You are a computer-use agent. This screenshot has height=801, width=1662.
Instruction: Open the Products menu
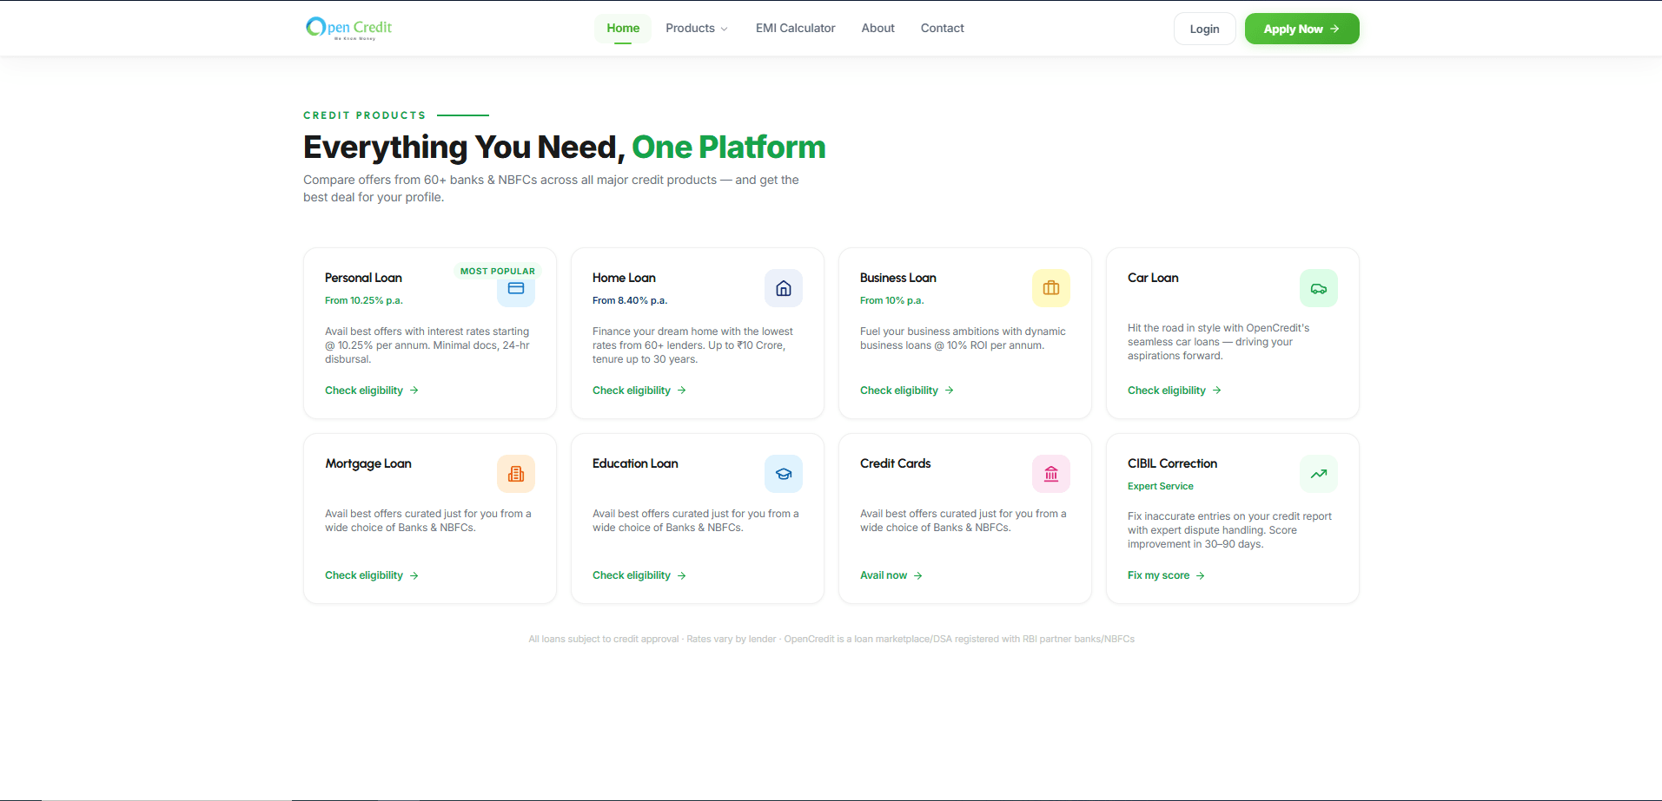coord(697,29)
